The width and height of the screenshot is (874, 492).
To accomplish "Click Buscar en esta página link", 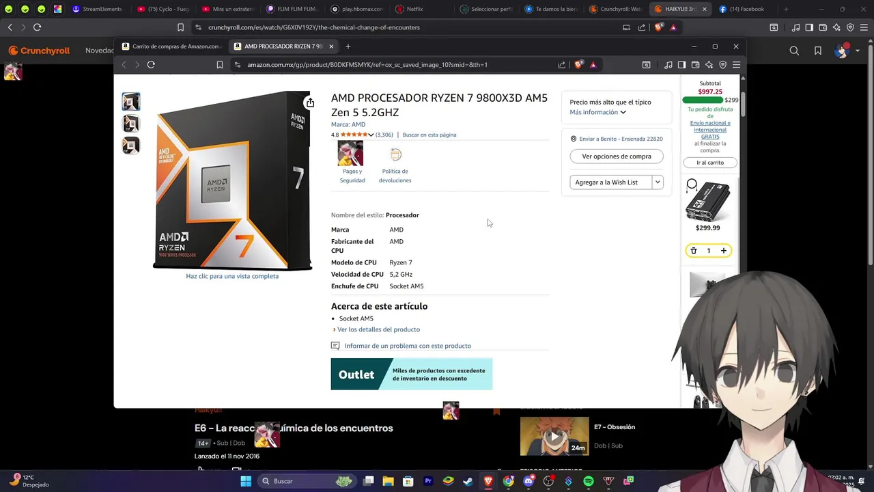I will click(429, 135).
